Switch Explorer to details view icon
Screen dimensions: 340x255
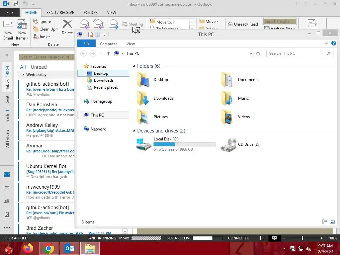point(325,221)
